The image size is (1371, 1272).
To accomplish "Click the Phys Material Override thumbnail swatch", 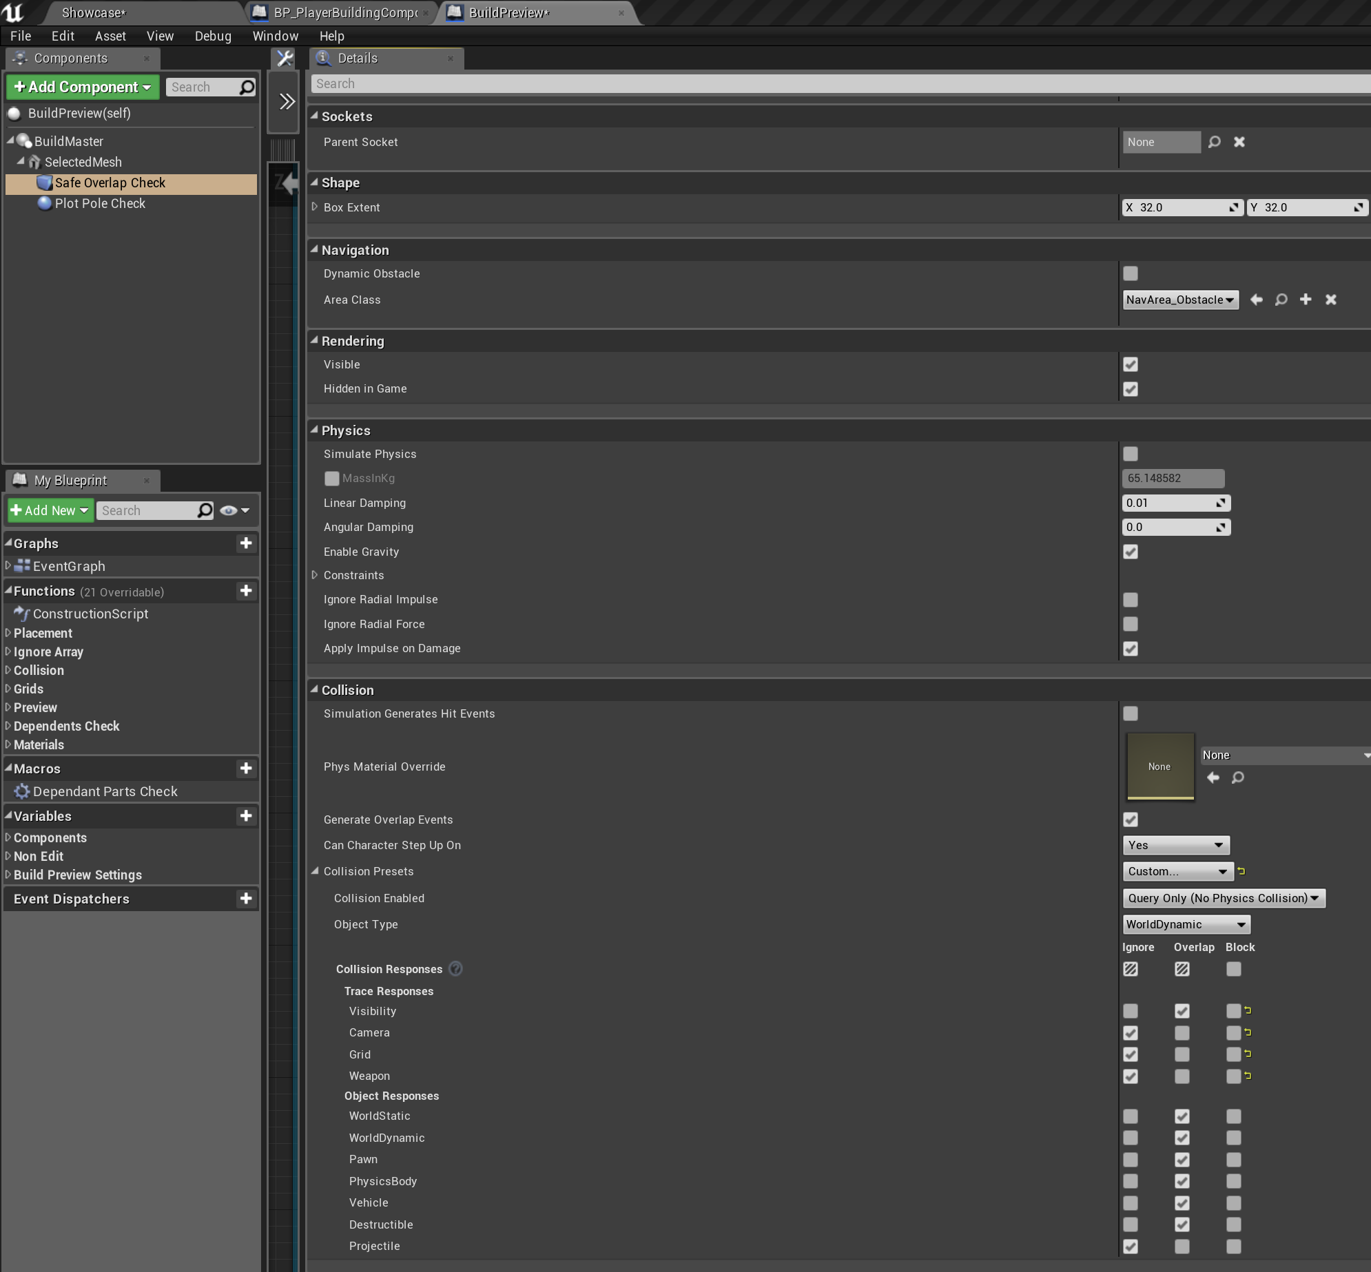I will click(1159, 767).
